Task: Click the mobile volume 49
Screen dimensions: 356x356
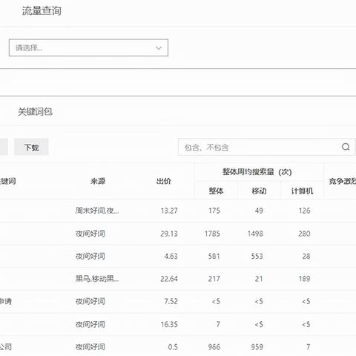Action: [x=259, y=211]
